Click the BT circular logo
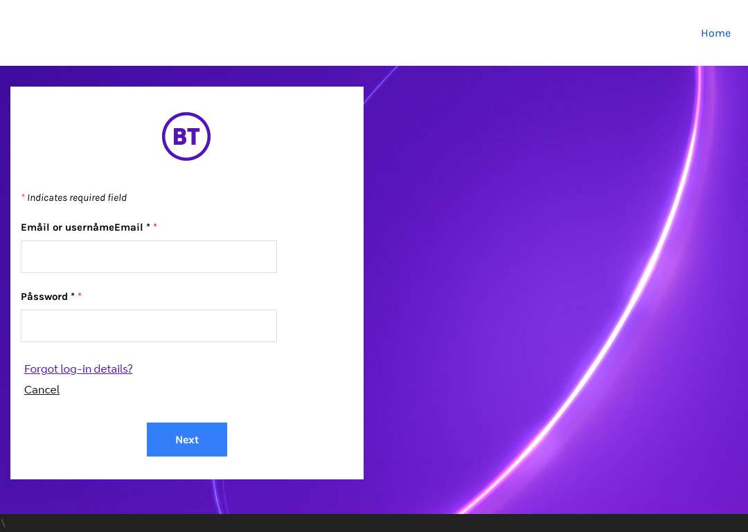Screen dimensions: 748x532 186,136
